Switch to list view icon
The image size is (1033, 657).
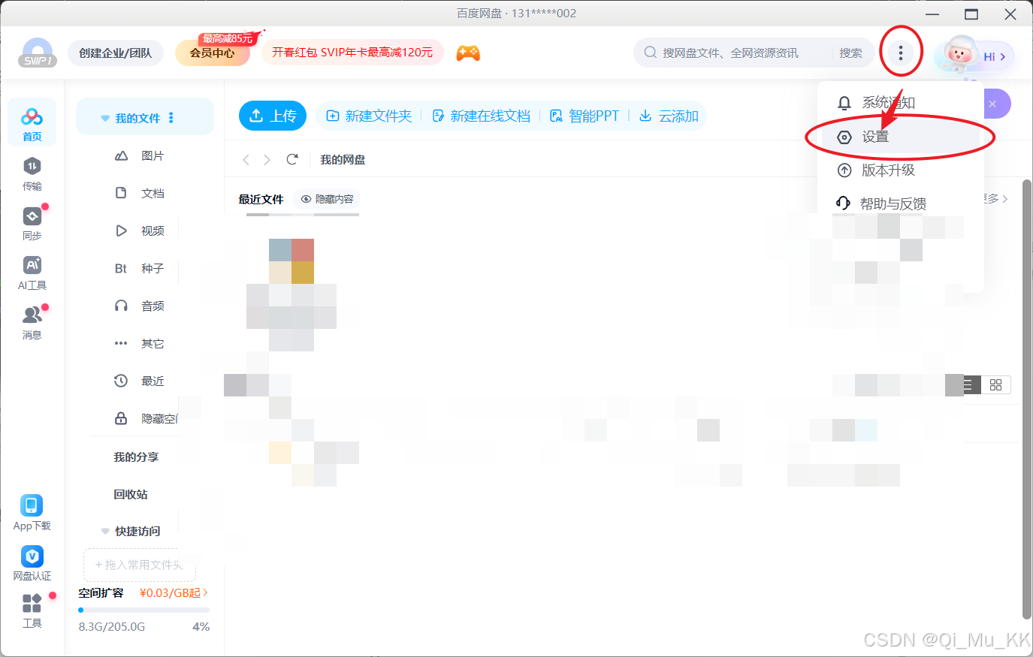(968, 384)
